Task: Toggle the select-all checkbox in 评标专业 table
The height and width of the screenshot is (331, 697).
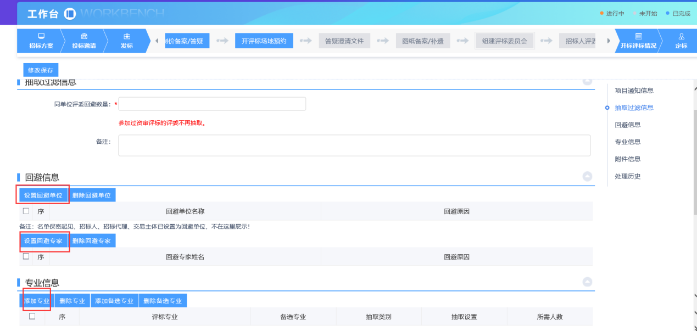Action: (32, 316)
